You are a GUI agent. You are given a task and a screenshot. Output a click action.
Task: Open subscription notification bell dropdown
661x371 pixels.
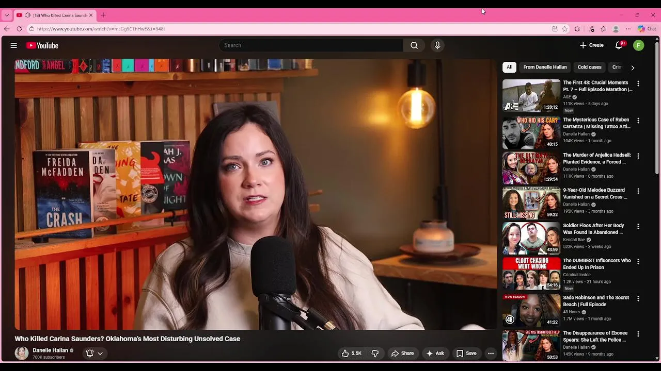pos(95,353)
